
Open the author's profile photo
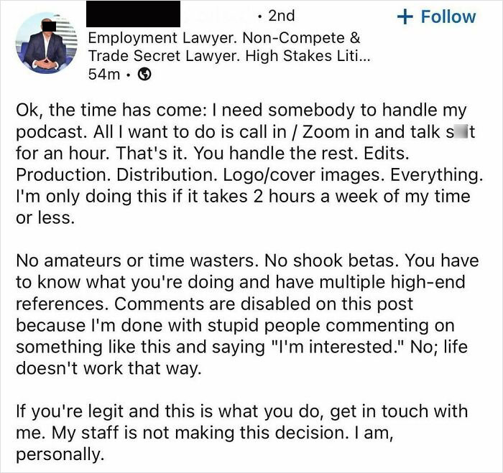[x=45, y=42]
